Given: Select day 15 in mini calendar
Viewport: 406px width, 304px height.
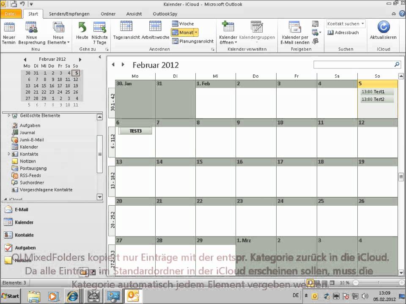Looking at the screenshot, I should click(x=44, y=86).
